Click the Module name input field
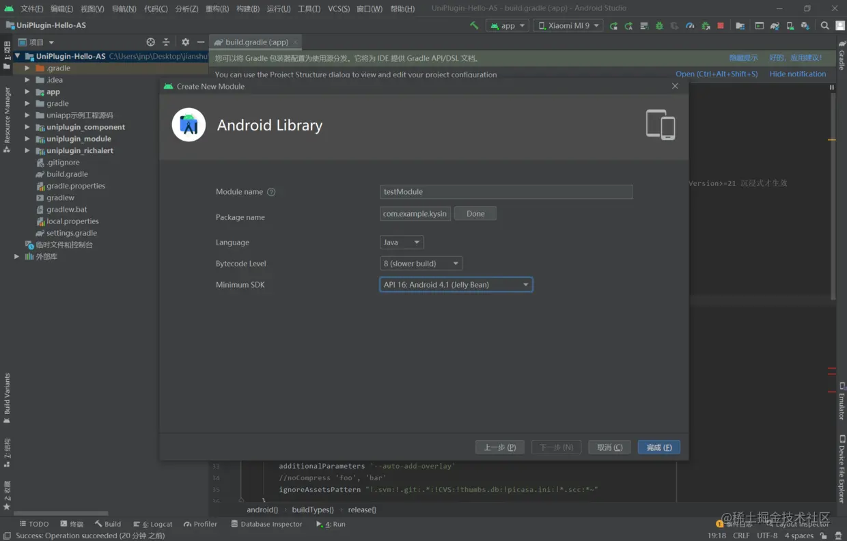This screenshot has height=541, width=847. click(x=506, y=192)
